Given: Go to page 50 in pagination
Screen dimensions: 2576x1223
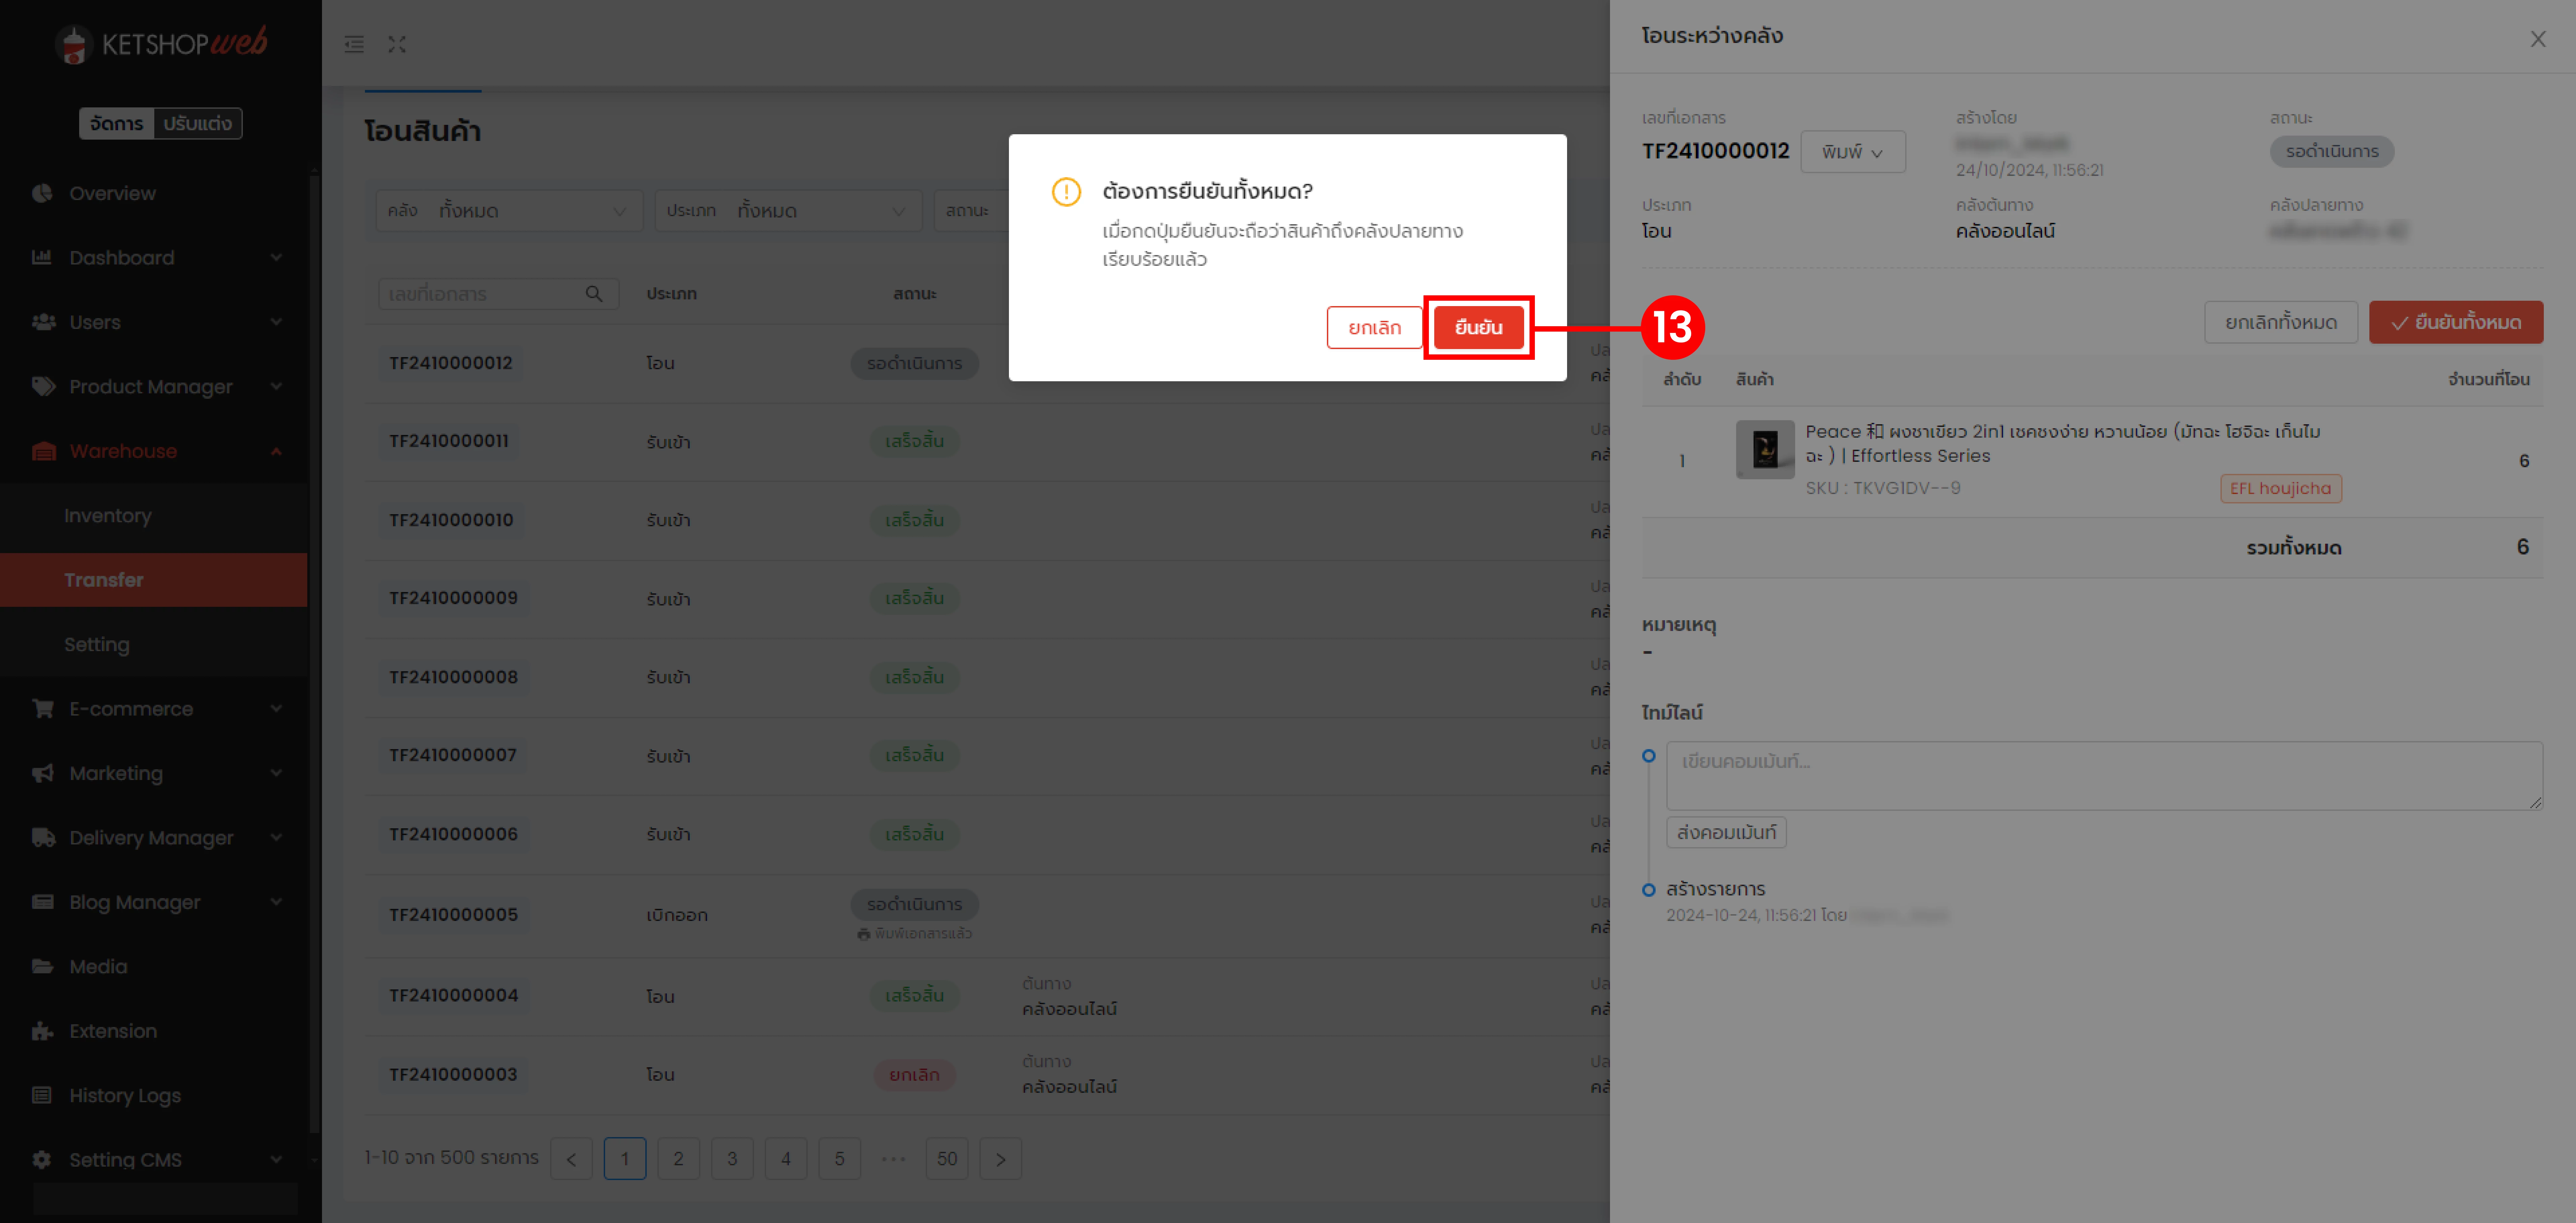Looking at the screenshot, I should [x=947, y=1159].
